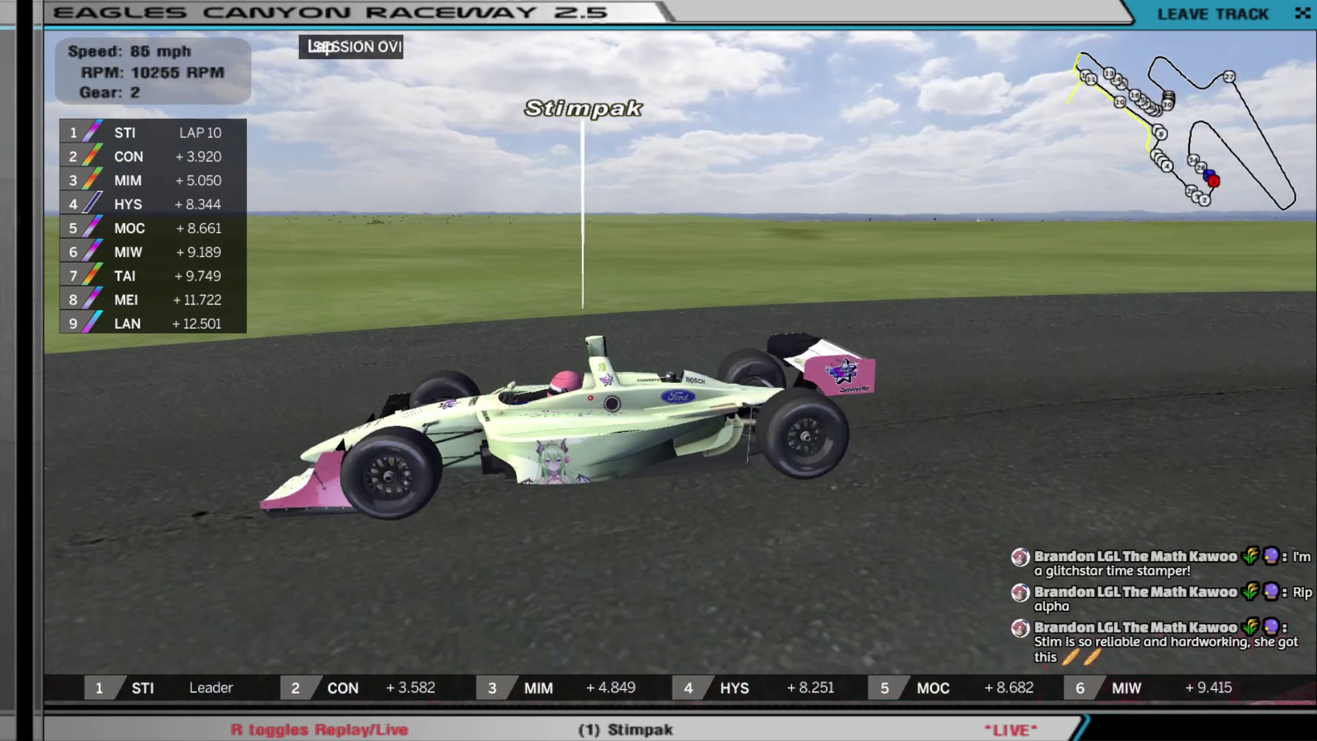Select LAN +12.501 standings row
The width and height of the screenshot is (1317, 741).
tap(153, 323)
